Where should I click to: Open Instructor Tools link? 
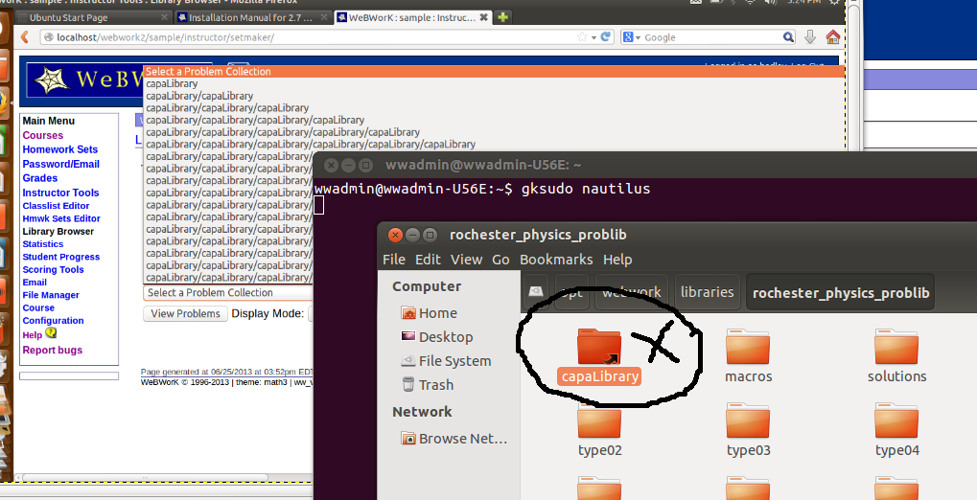61,193
